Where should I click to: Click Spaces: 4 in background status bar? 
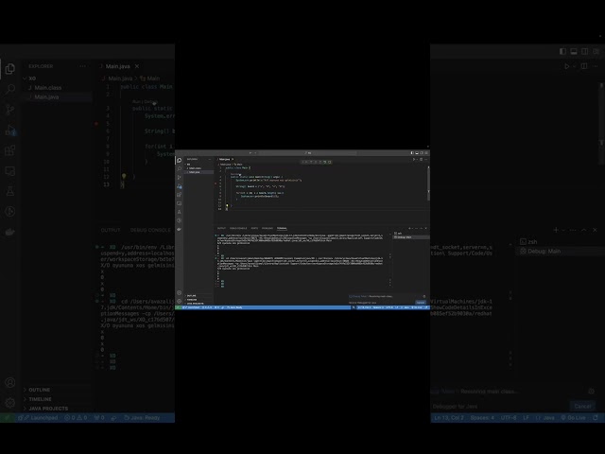482,418
